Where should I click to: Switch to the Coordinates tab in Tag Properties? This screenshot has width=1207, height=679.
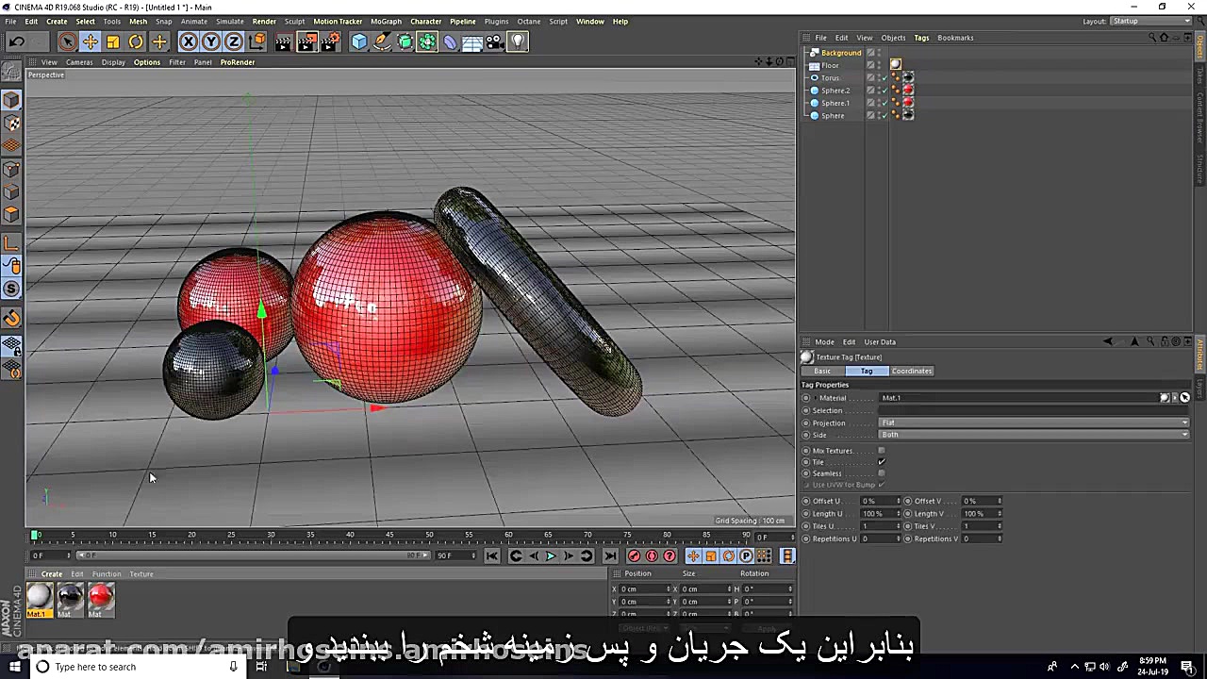(x=911, y=371)
